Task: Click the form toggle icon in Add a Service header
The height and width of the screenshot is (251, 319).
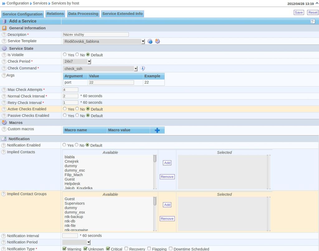Action: 313,21
